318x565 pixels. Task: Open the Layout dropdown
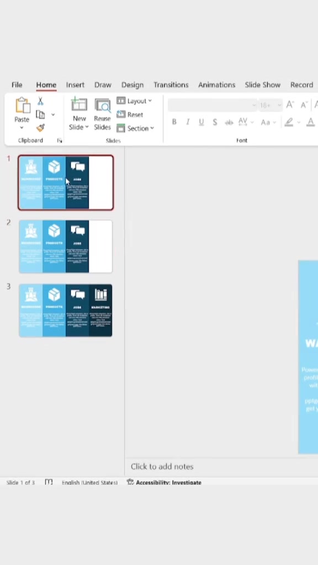click(135, 101)
